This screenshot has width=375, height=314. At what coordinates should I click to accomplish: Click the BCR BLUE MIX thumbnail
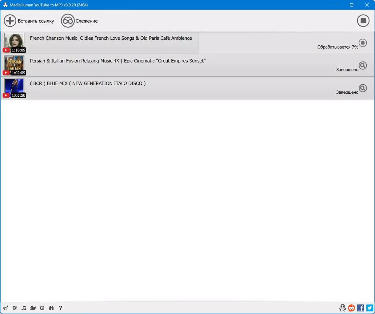(x=14, y=88)
